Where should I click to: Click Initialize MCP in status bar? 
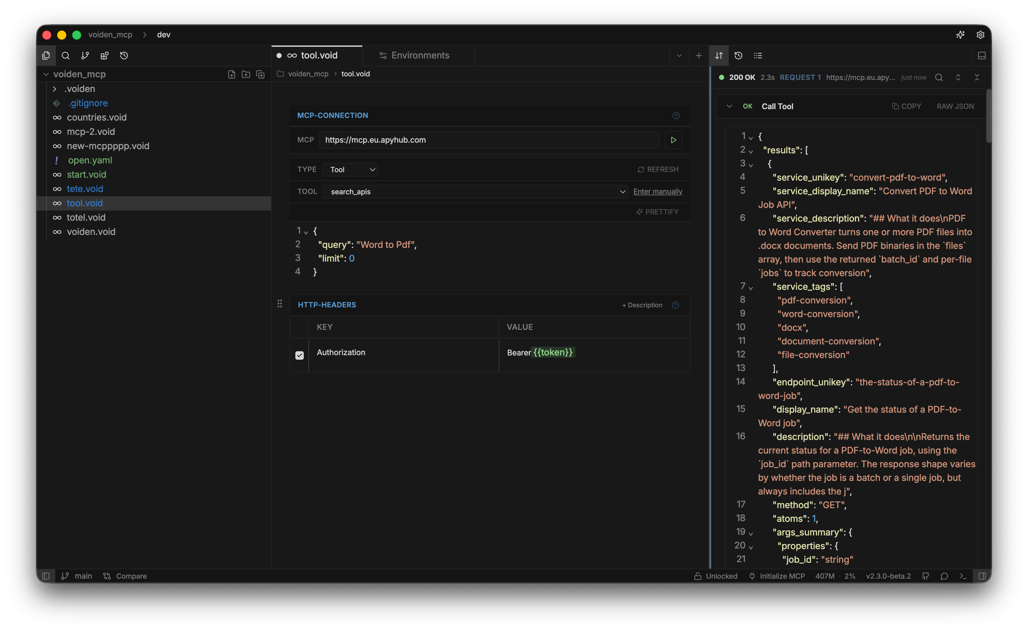tap(777, 576)
